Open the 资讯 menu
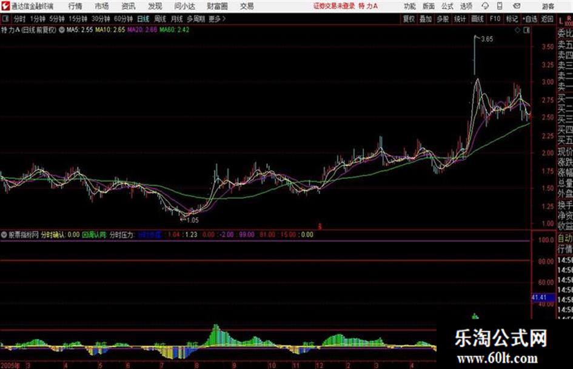The height and width of the screenshot is (369, 573). coord(129,6)
